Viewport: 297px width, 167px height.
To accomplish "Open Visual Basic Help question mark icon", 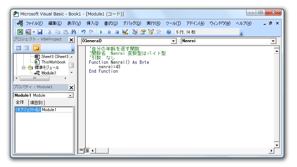I will pos(168,32).
